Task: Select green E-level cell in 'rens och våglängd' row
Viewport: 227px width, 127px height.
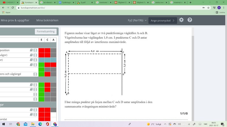Action: 41,74
